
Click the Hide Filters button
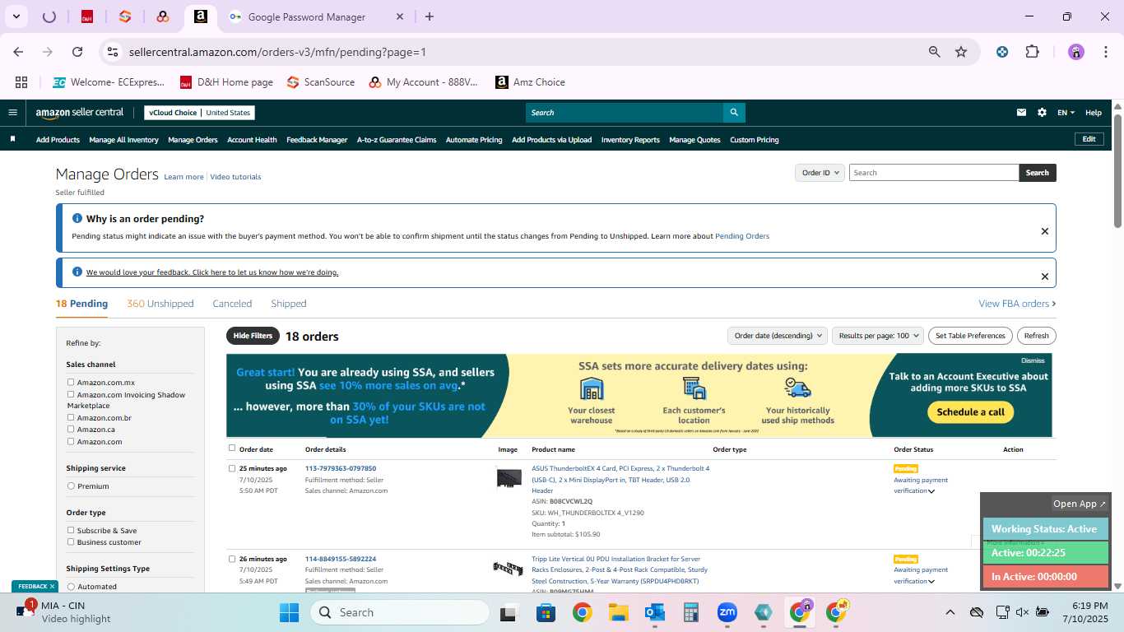(253, 336)
